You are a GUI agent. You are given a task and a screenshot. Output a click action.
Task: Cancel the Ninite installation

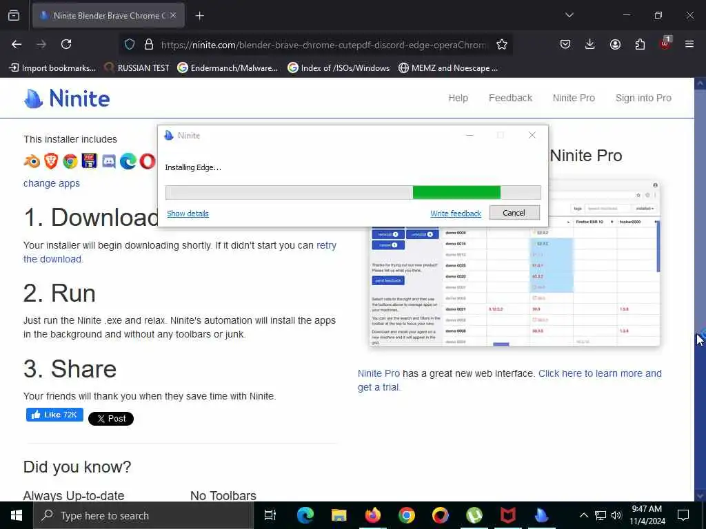[514, 213]
